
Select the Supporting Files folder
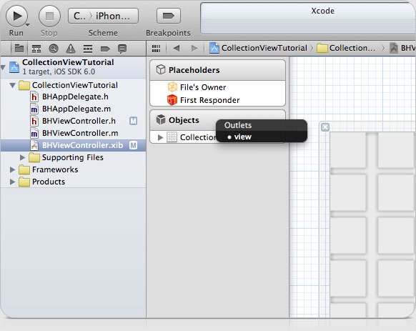[x=72, y=158]
